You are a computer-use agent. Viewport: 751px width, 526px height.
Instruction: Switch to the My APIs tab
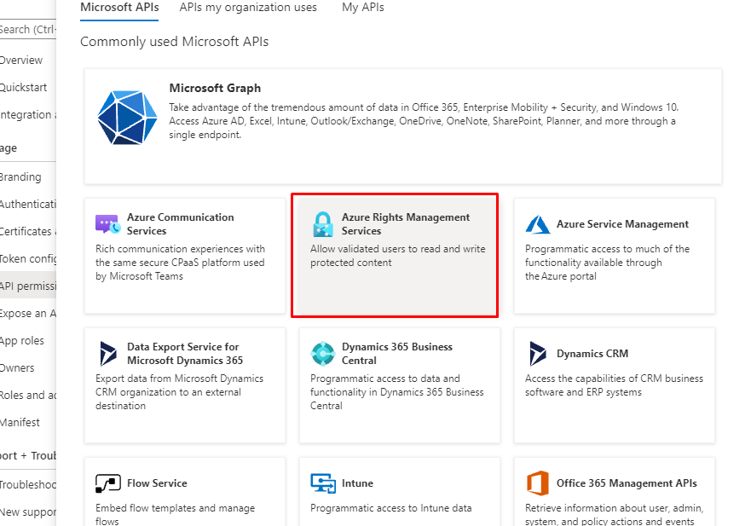tap(362, 8)
